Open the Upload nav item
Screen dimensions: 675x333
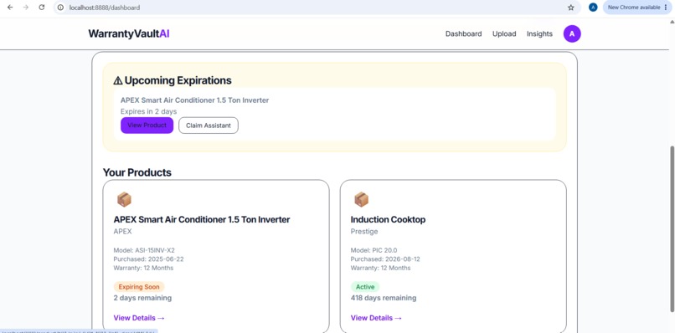point(504,33)
